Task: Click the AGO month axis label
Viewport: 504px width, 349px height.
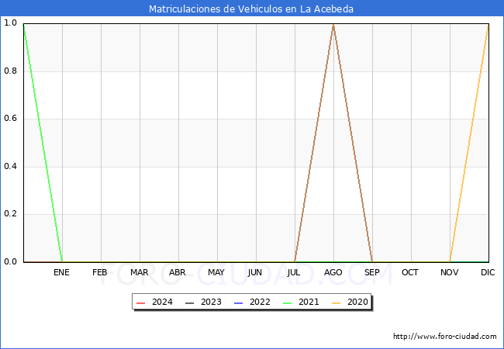Action: tap(333, 272)
